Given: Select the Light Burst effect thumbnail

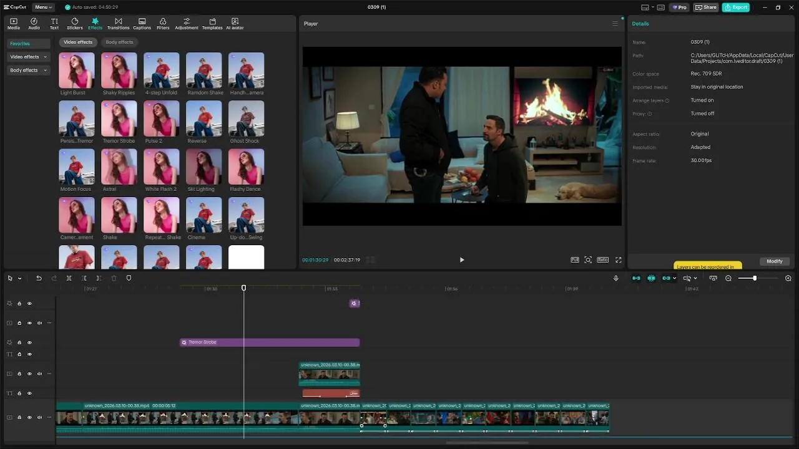Looking at the screenshot, I should coord(77,70).
